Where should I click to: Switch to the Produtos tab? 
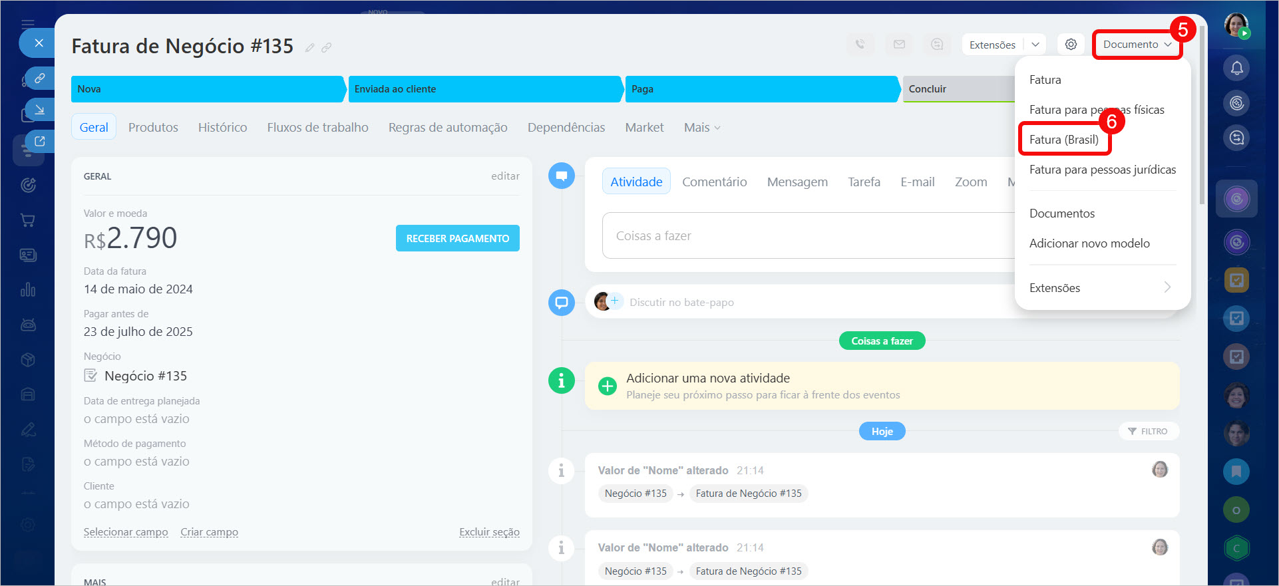tap(153, 128)
